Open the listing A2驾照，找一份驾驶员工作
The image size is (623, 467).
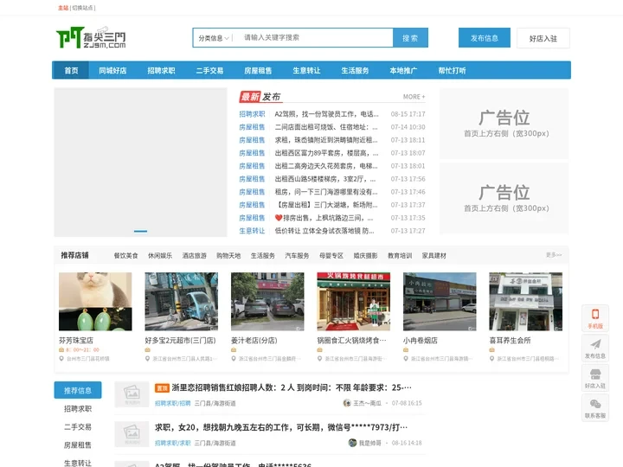pos(326,114)
